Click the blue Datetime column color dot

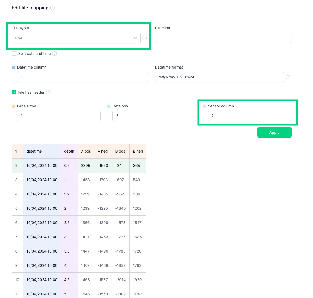pos(13,68)
